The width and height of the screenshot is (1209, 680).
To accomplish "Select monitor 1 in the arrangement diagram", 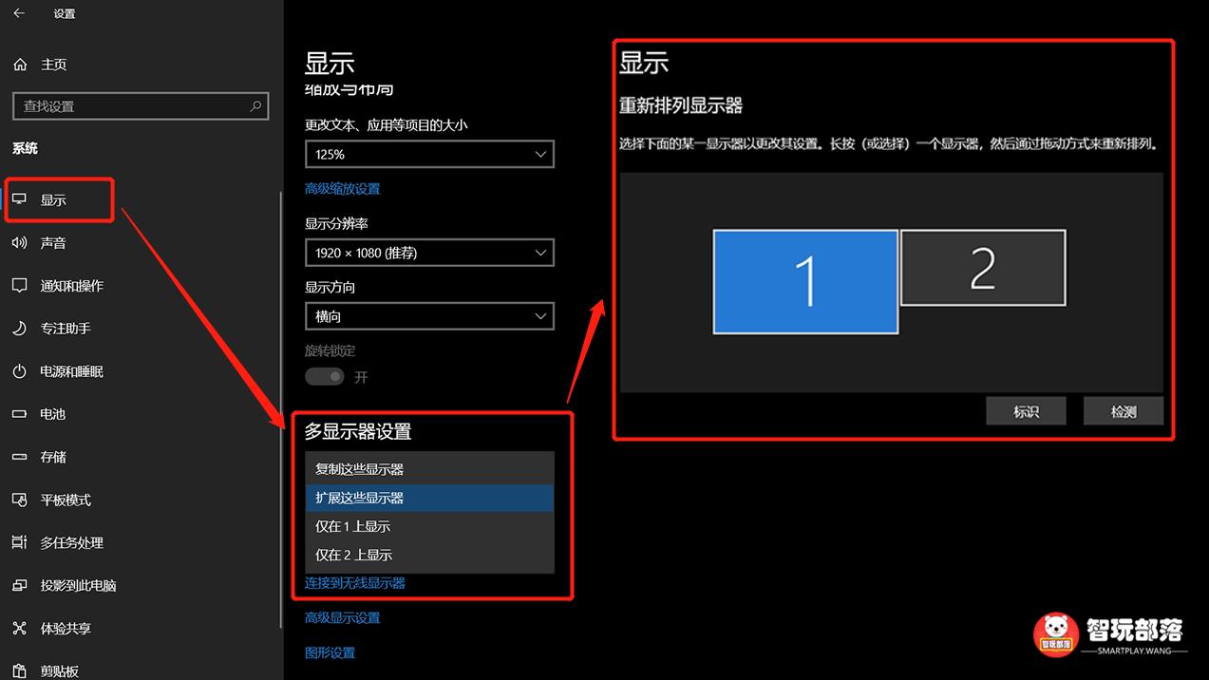I will [x=805, y=281].
